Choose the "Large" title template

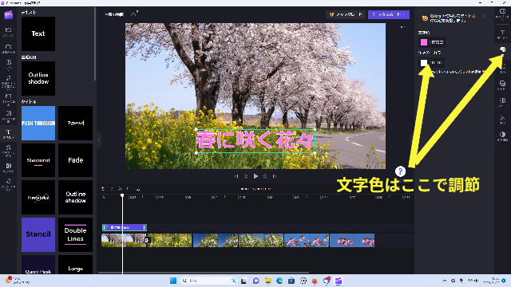click(x=75, y=265)
